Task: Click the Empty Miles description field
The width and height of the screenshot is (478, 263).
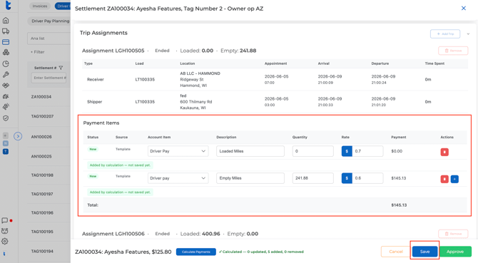Action: click(250, 178)
